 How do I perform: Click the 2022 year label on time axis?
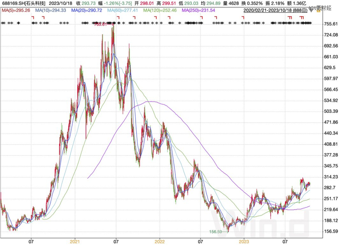pyautogui.click(x=160, y=242)
